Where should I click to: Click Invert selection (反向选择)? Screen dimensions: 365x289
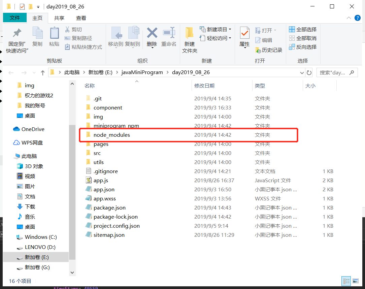click(x=303, y=47)
